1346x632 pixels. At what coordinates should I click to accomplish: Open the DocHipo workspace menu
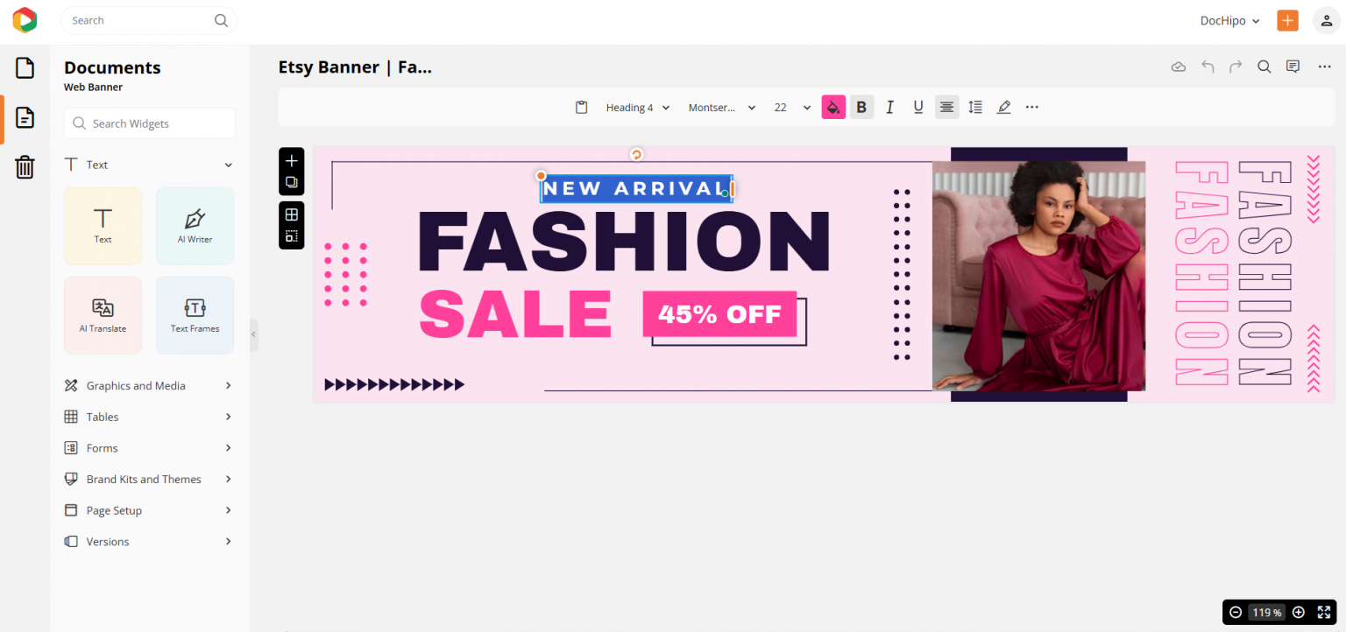tap(1229, 20)
